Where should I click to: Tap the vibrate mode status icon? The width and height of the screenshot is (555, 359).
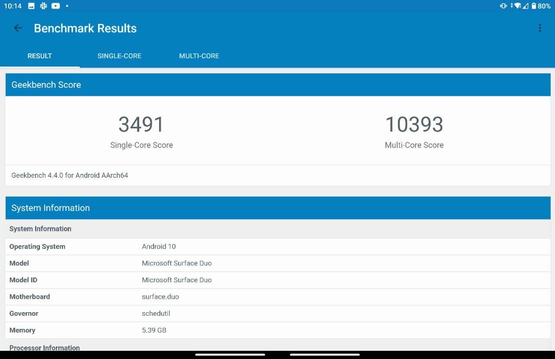pos(503,6)
